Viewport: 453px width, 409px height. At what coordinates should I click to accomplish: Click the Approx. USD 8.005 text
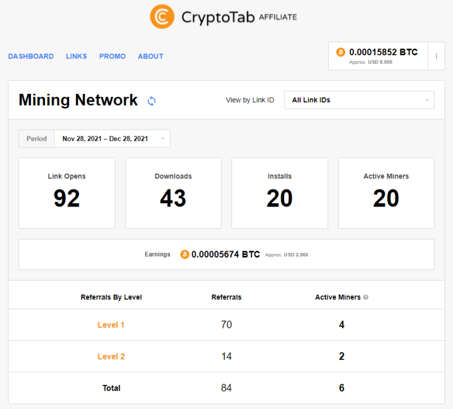coord(370,62)
